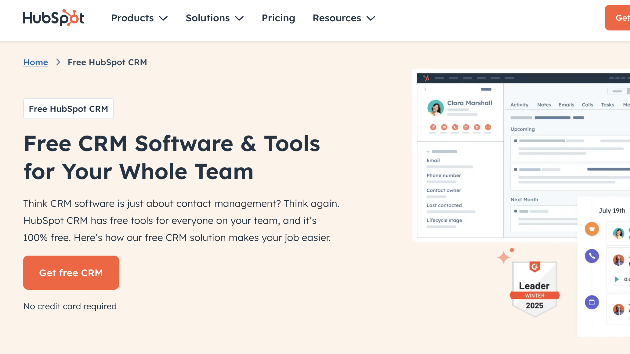This screenshot has width=630, height=354.
Task: Click the Next Month section heading
Action: coord(524,199)
